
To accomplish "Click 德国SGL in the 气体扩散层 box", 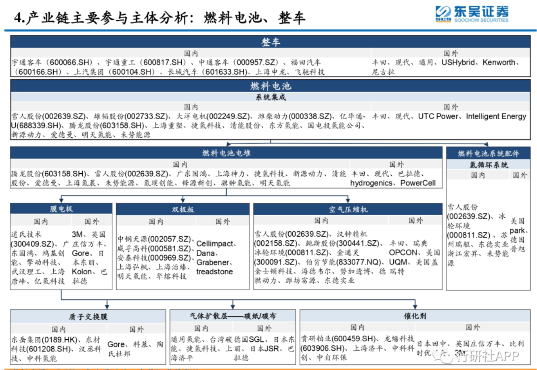I will click(x=249, y=339).
